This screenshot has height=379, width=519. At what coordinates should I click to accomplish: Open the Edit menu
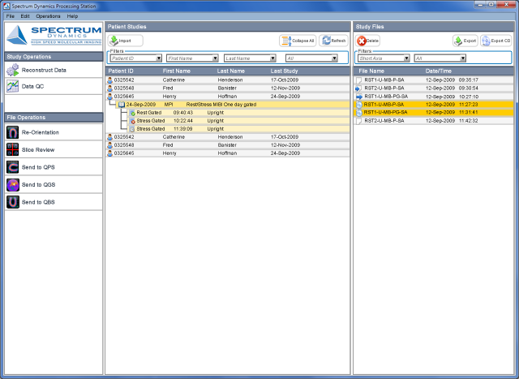(x=25, y=16)
